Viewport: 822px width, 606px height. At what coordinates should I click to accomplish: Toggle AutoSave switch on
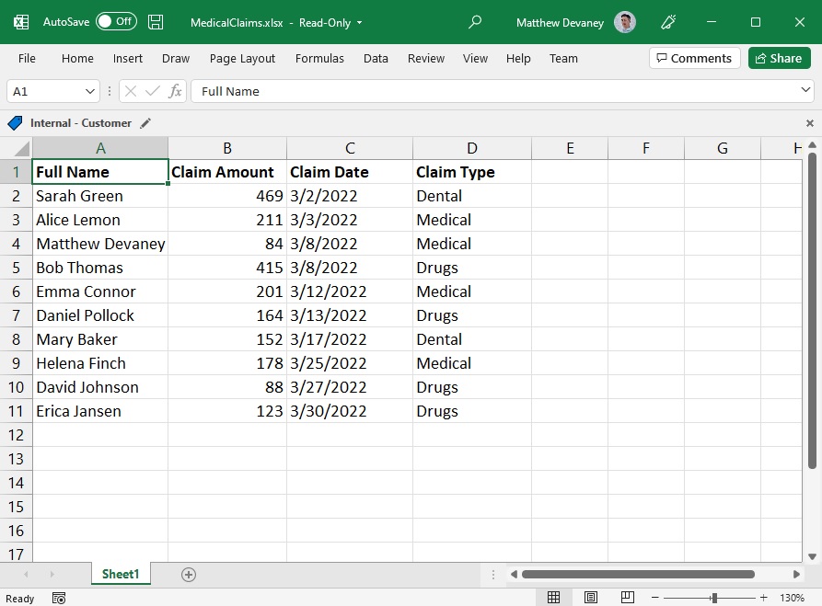116,21
